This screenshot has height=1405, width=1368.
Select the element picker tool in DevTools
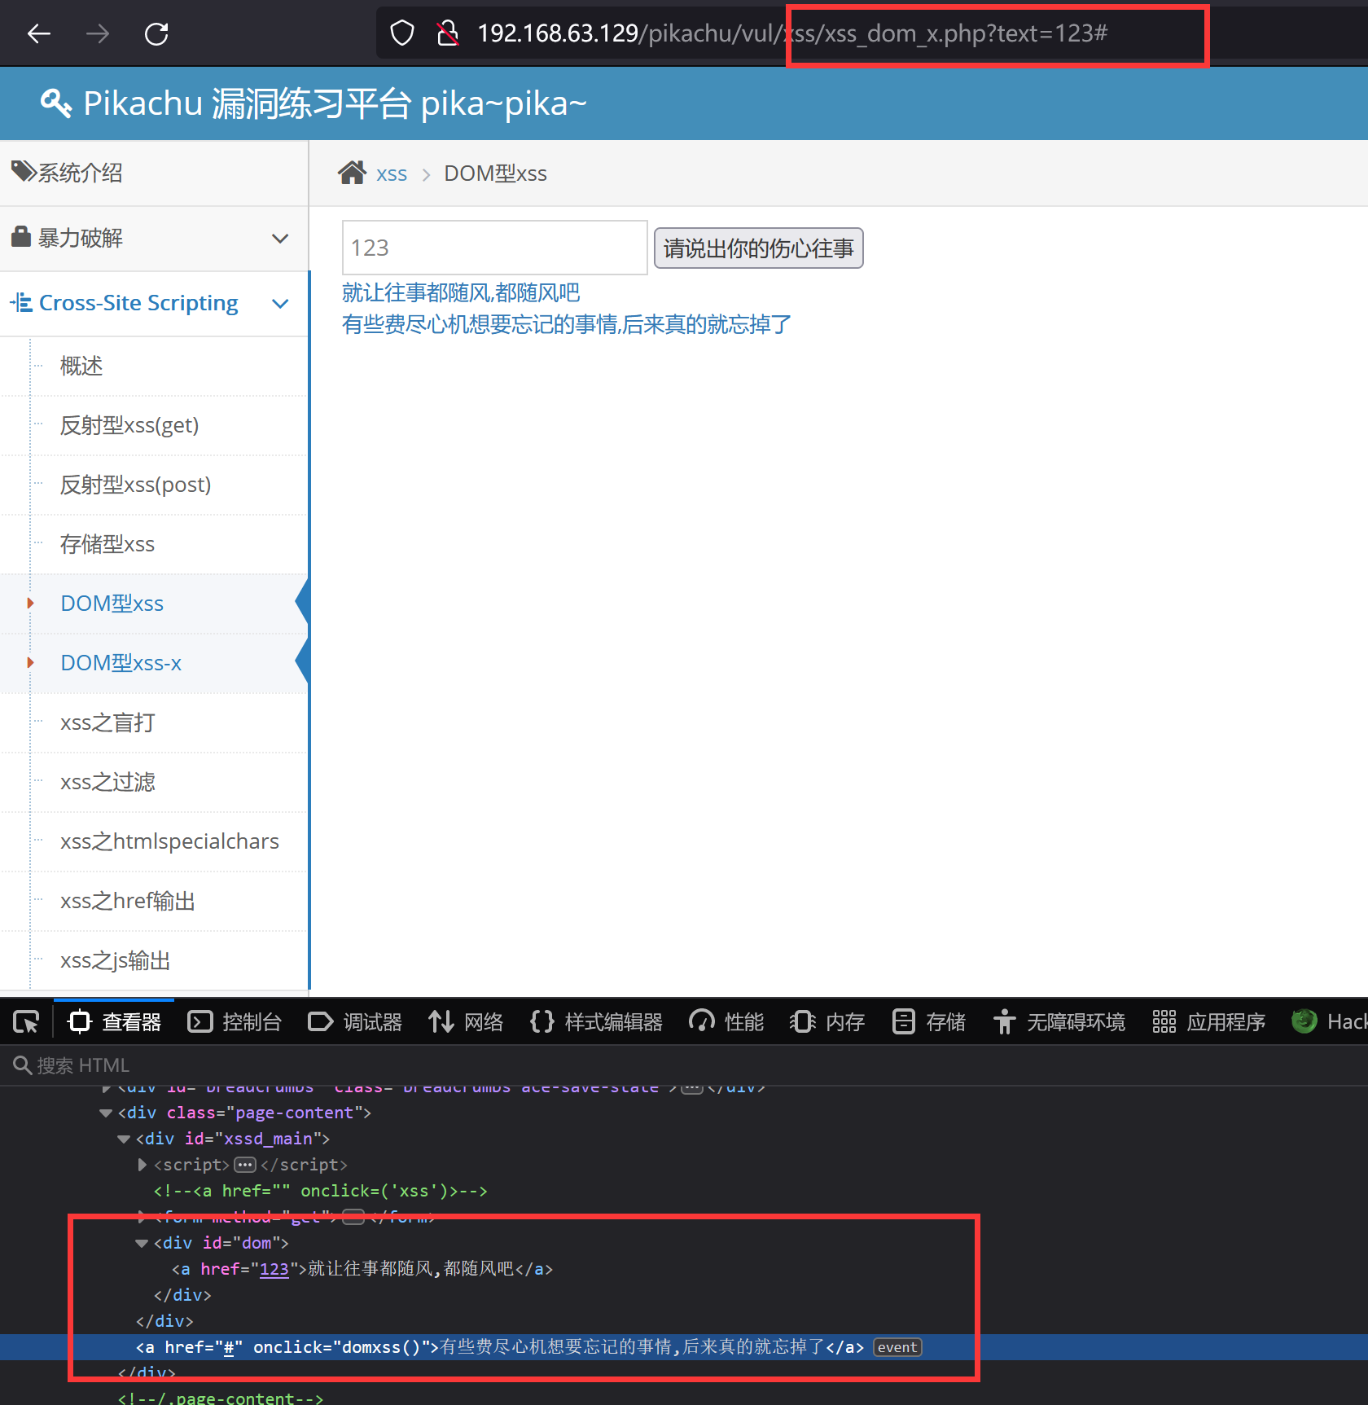click(25, 1021)
